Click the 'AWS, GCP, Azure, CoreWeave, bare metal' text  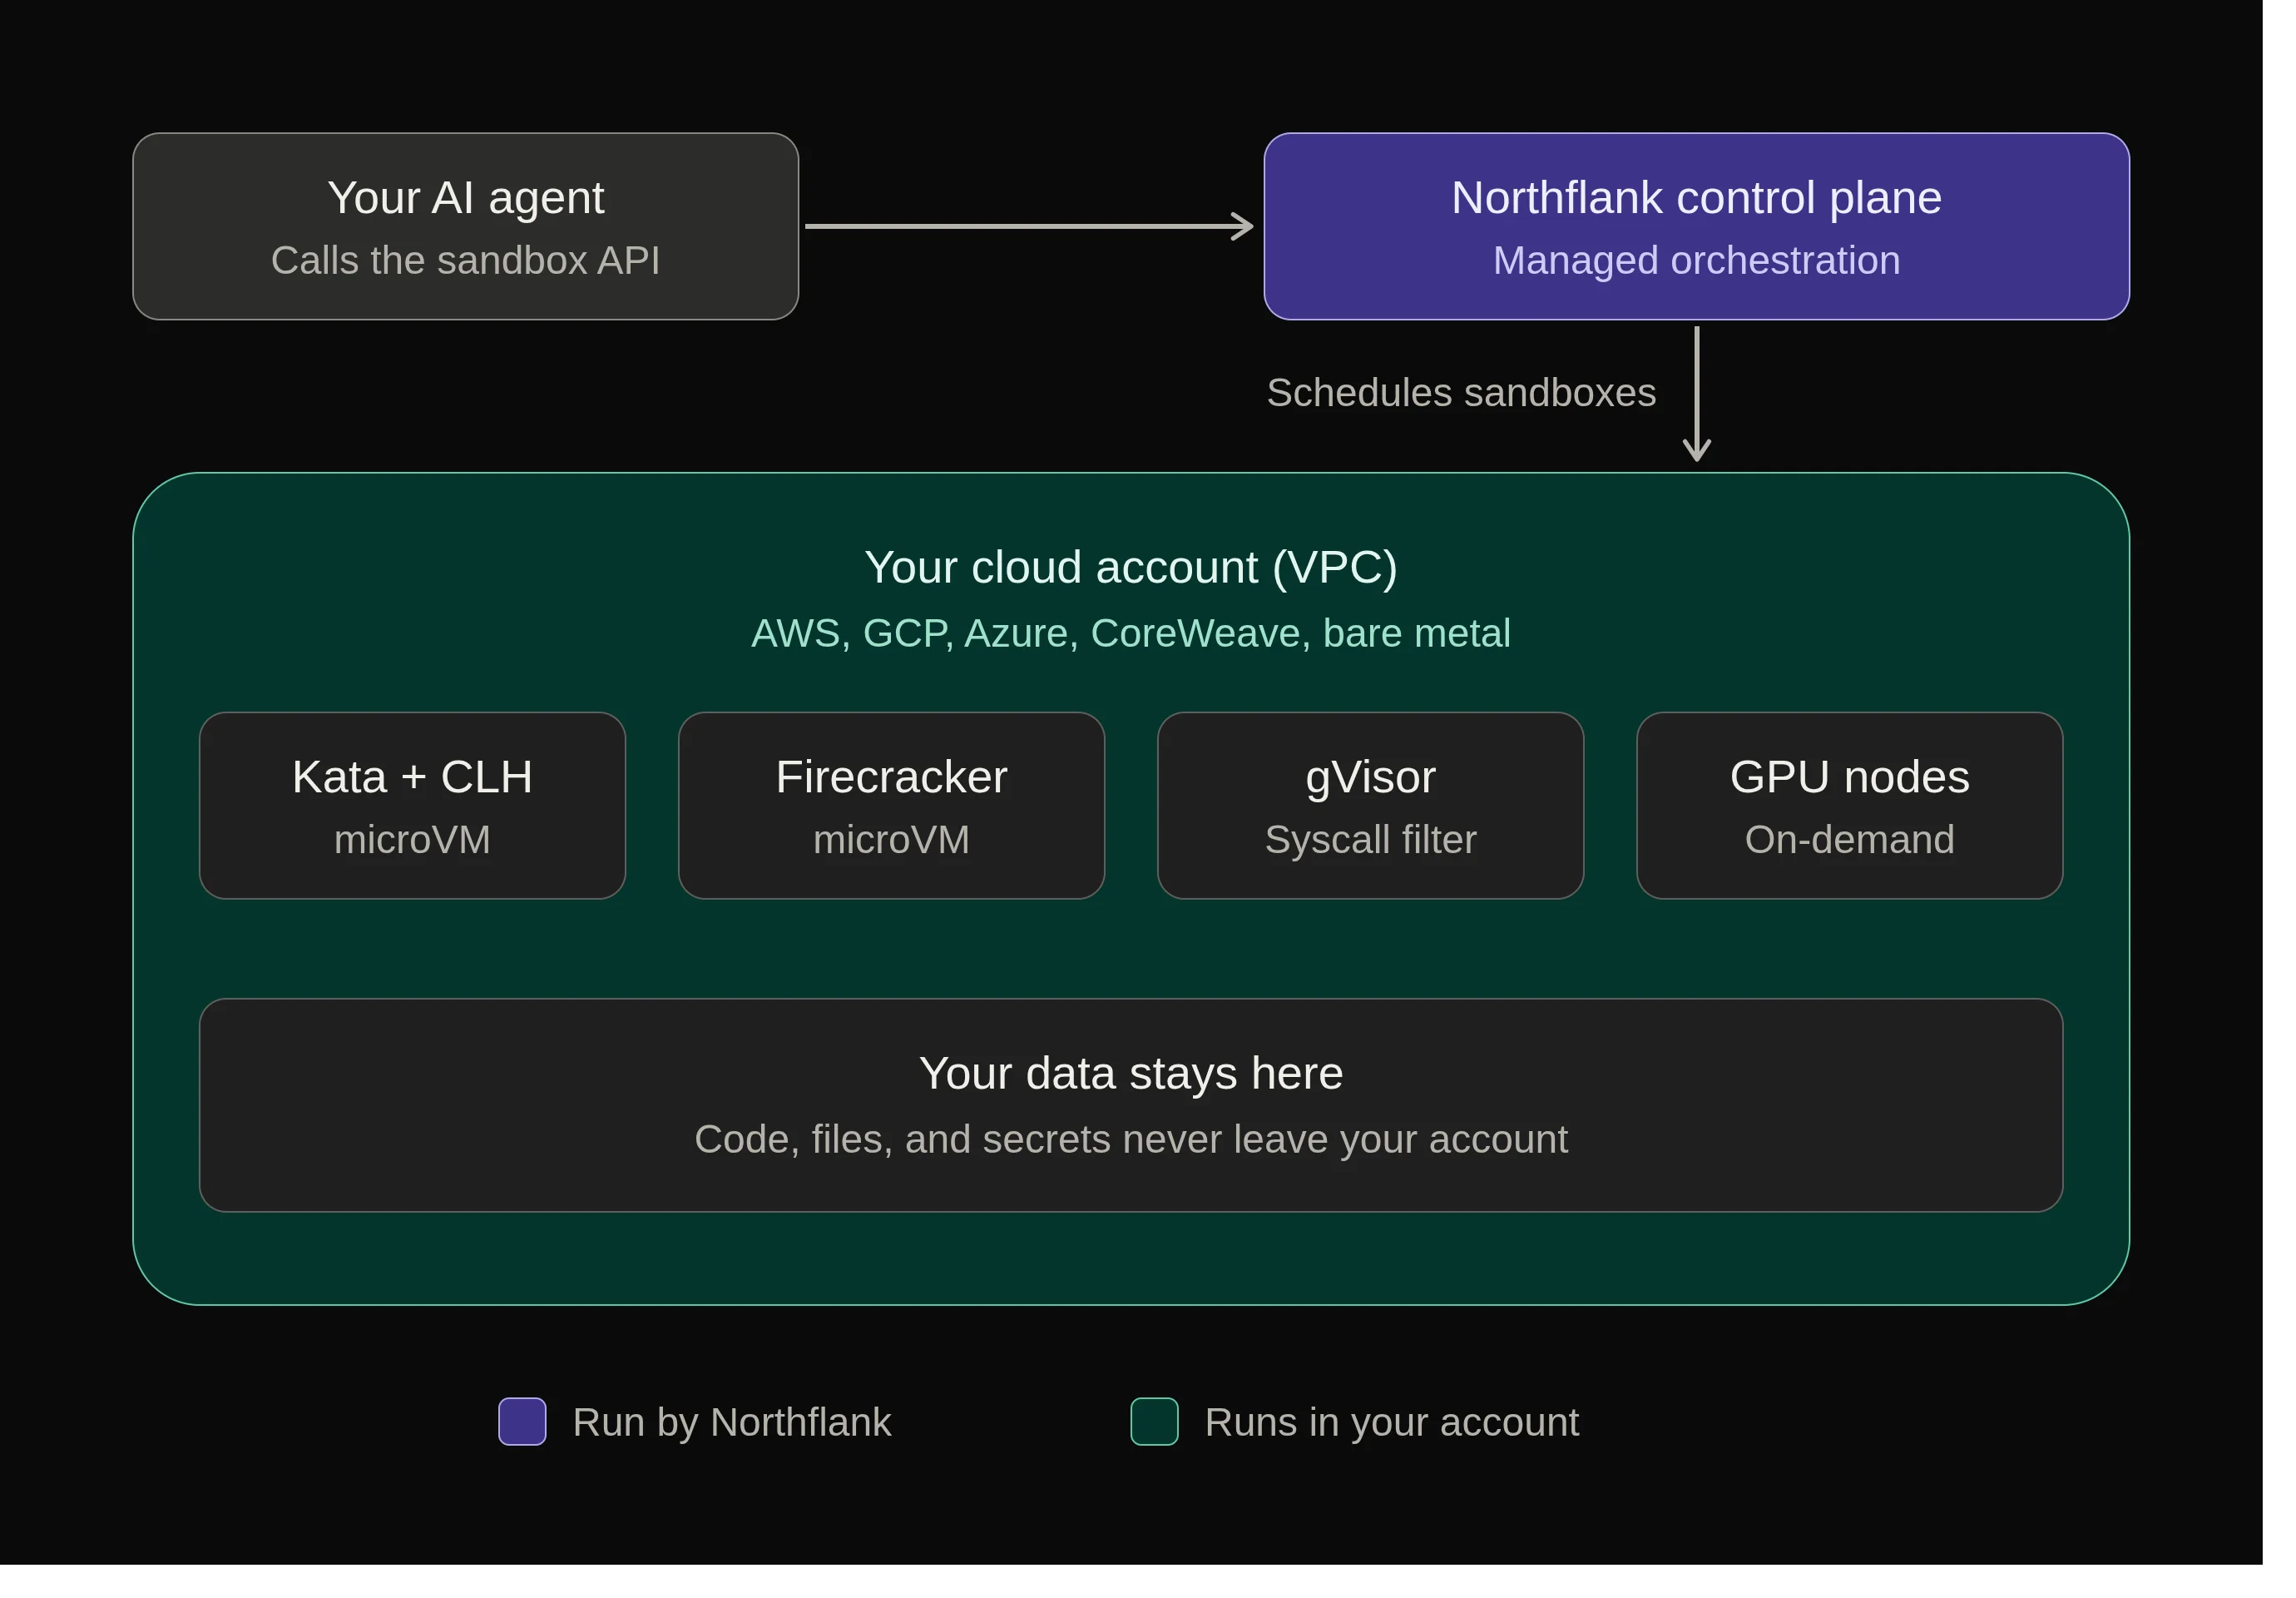pyautogui.click(x=1130, y=633)
